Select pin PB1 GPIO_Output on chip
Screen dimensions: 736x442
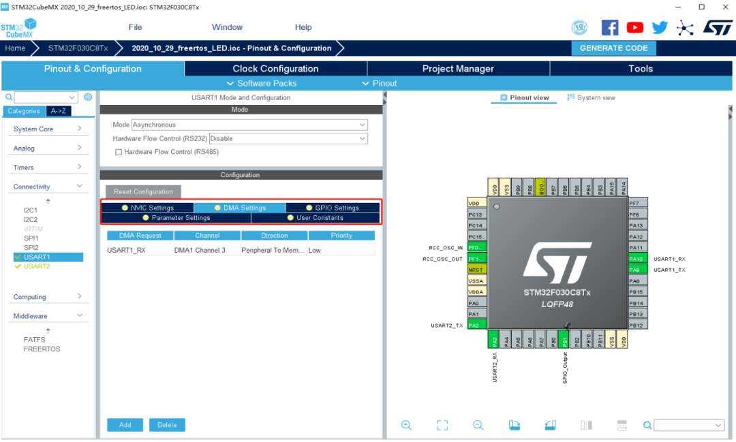point(564,338)
